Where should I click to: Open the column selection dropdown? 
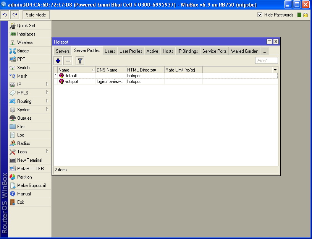tap(275, 70)
